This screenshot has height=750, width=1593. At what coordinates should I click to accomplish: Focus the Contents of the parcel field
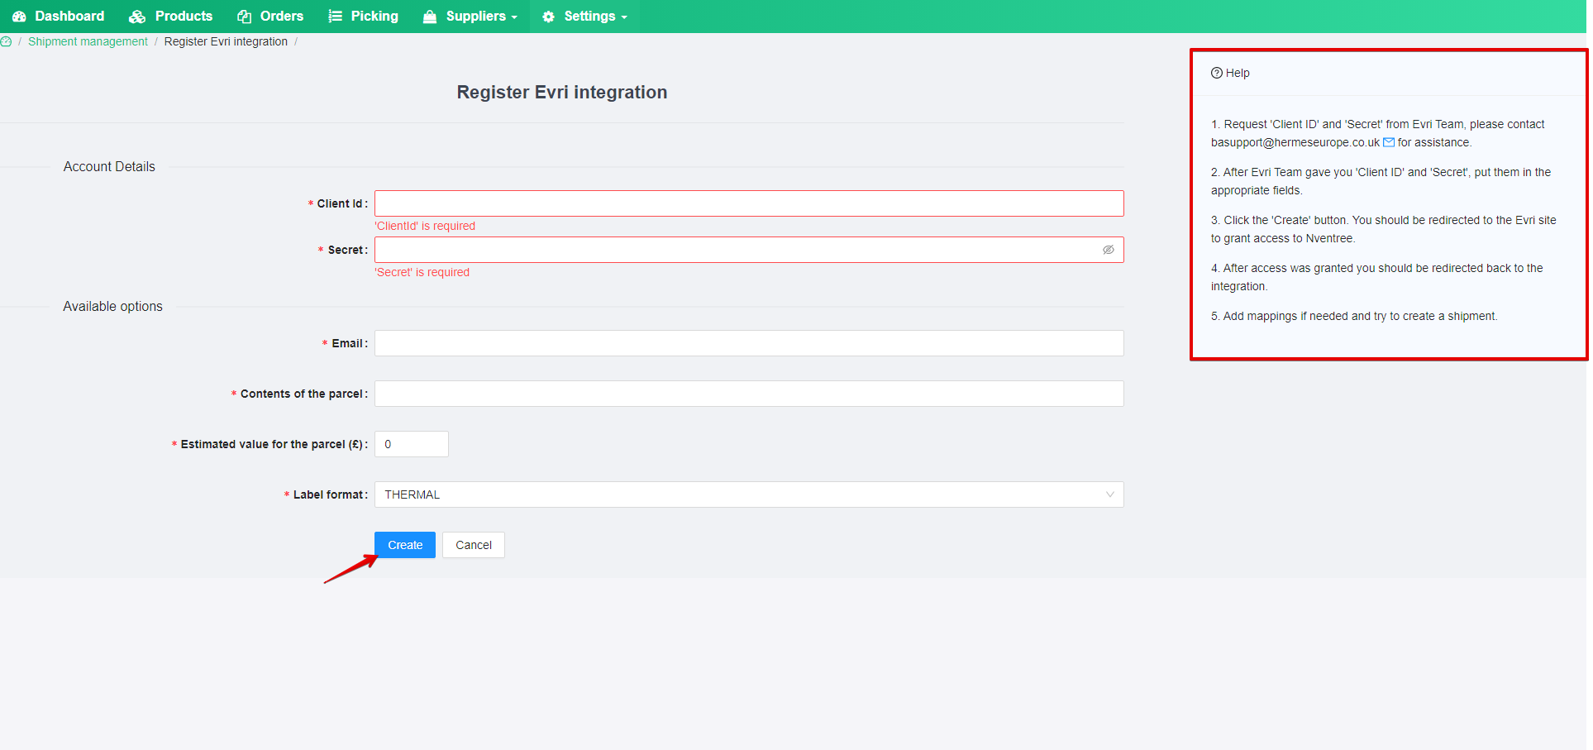749,394
